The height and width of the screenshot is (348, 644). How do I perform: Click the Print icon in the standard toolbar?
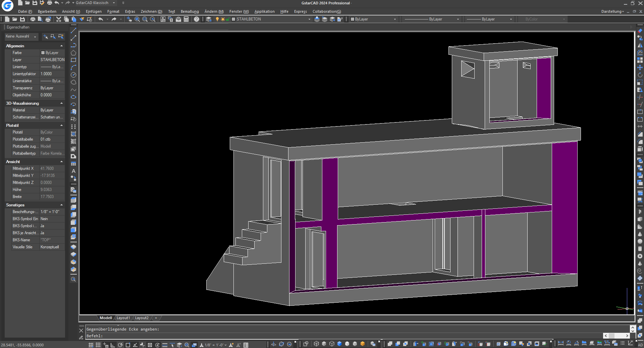pos(33,19)
